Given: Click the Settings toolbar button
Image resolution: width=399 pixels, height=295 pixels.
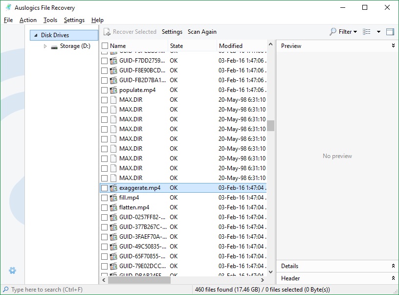Looking at the screenshot, I should (172, 31).
